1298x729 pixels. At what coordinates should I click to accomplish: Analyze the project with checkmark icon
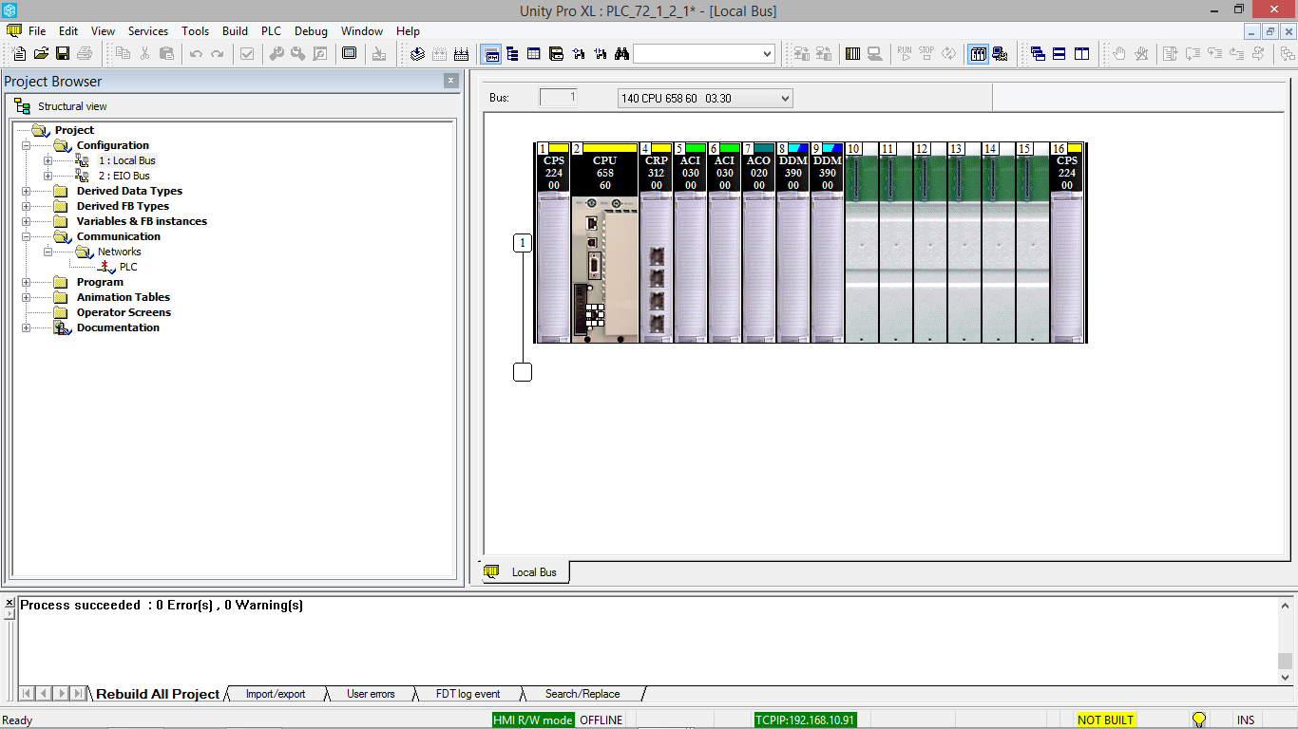tap(247, 54)
